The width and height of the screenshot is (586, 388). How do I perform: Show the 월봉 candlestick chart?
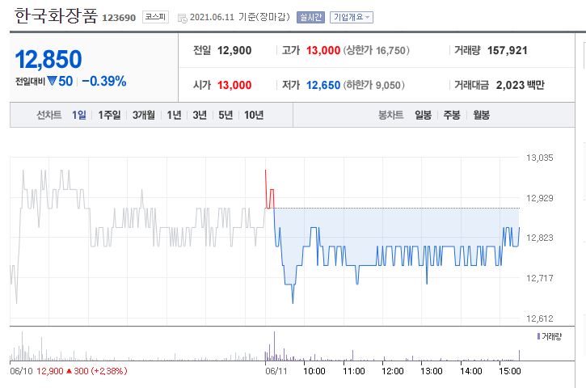[x=482, y=115]
